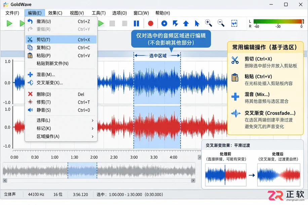This screenshot has height=205, width=308.
Task: Click left arrow of the horizontal scrollbar
Action: (5, 181)
